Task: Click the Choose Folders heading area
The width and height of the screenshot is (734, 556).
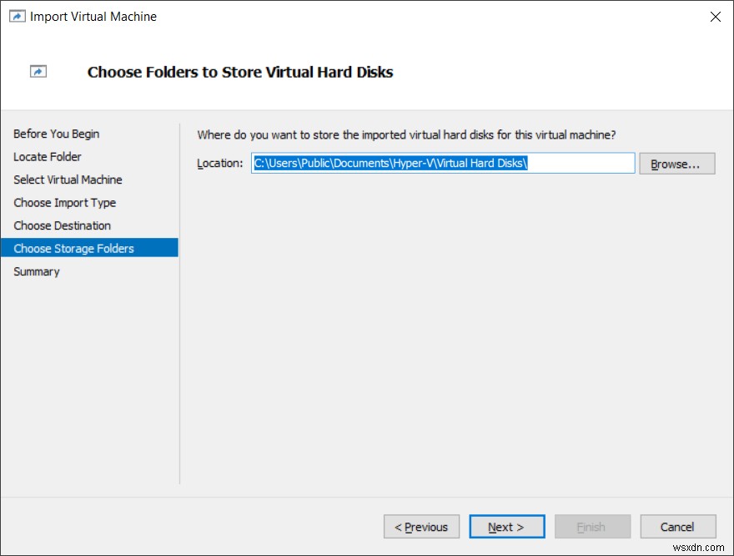Action: pos(240,72)
